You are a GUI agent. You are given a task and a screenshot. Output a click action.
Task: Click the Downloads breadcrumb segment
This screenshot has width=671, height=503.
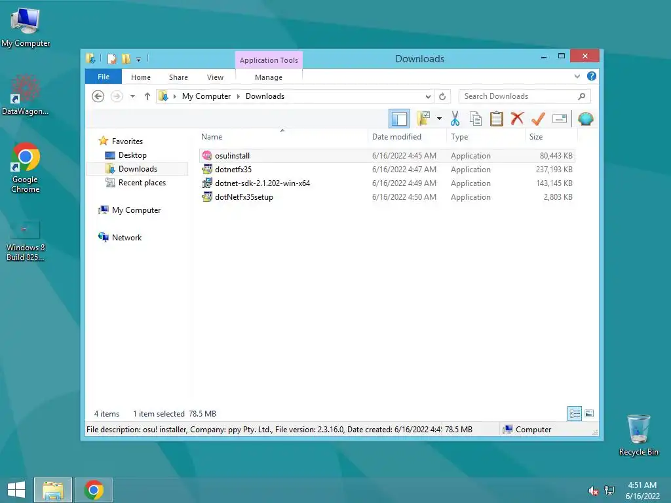pyautogui.click(x=265, y=96)
